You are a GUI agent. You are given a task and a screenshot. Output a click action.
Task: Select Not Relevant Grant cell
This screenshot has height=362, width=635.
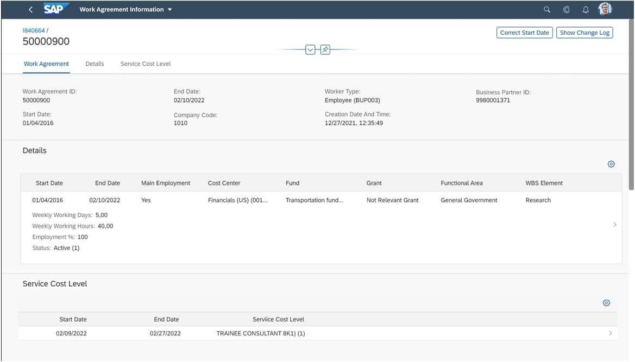[x=392, y=200]
